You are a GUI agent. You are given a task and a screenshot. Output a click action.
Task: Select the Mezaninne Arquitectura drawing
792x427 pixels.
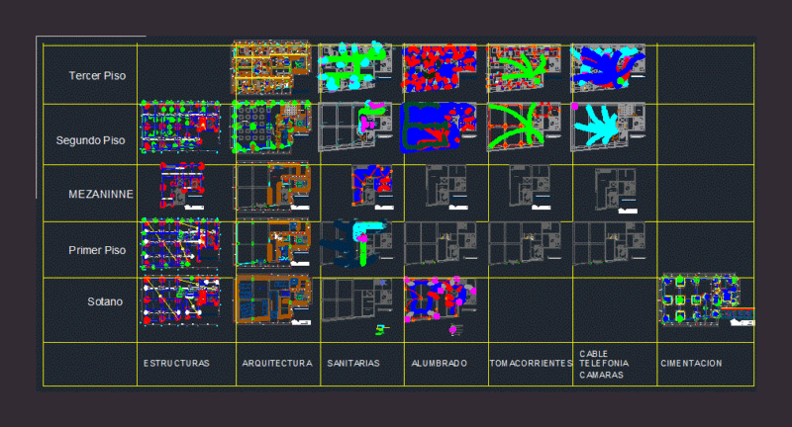(x=272, y=186)
